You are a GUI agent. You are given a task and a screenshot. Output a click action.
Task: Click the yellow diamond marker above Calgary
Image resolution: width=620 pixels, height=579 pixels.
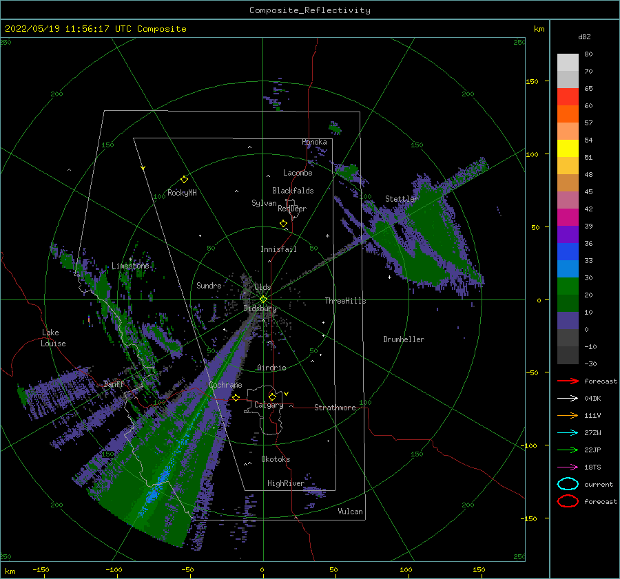coord(272,397)
